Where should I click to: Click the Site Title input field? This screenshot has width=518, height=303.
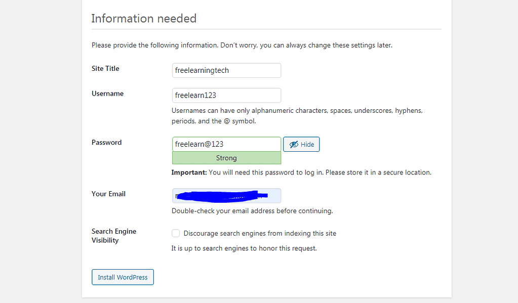pyautogui.click(x=226, y=70)
